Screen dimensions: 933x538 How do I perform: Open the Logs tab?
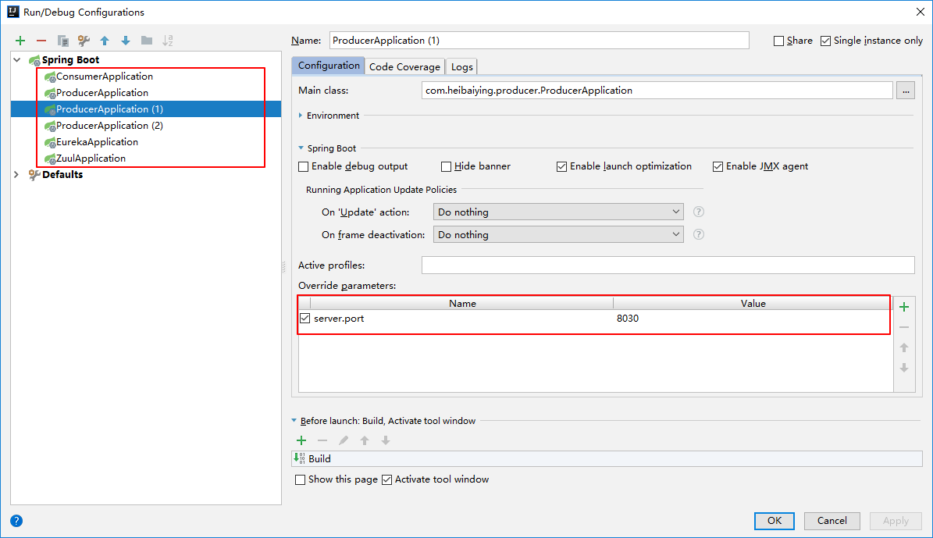coord(461,66)
